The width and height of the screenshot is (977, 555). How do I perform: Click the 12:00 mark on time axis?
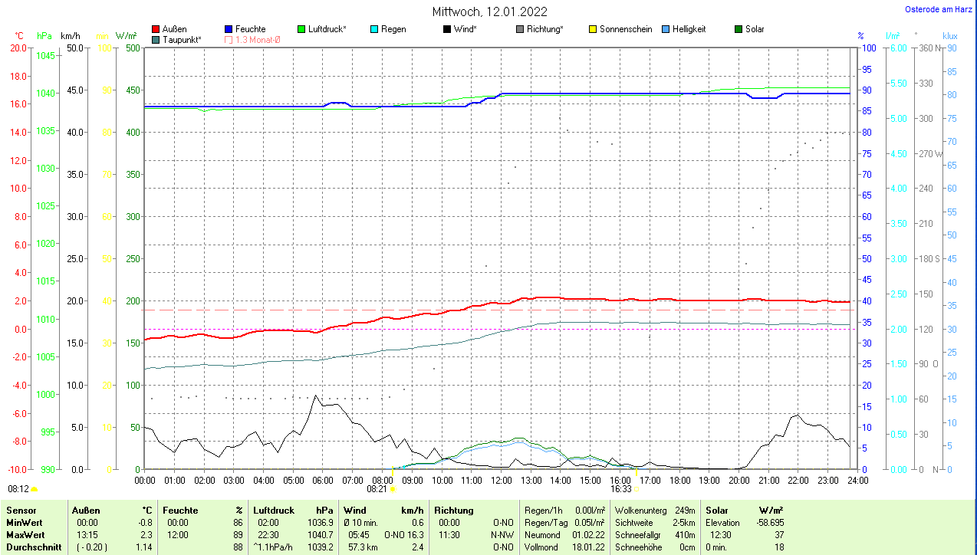pyautogui.click(x=501, y=481)
